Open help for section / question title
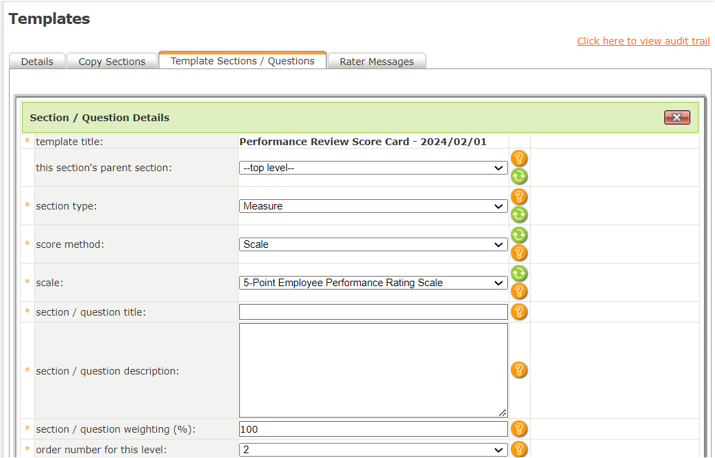Screen dimensions: 715x458 (519, 312)
